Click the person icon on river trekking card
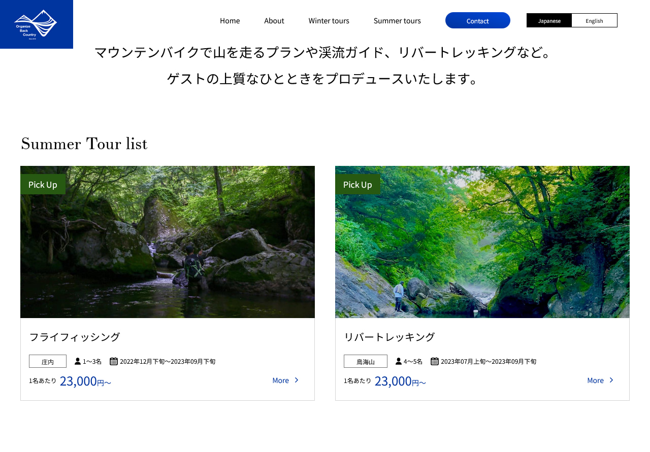The width and height of the screenshot is (650, 452). tap(399, 361)
